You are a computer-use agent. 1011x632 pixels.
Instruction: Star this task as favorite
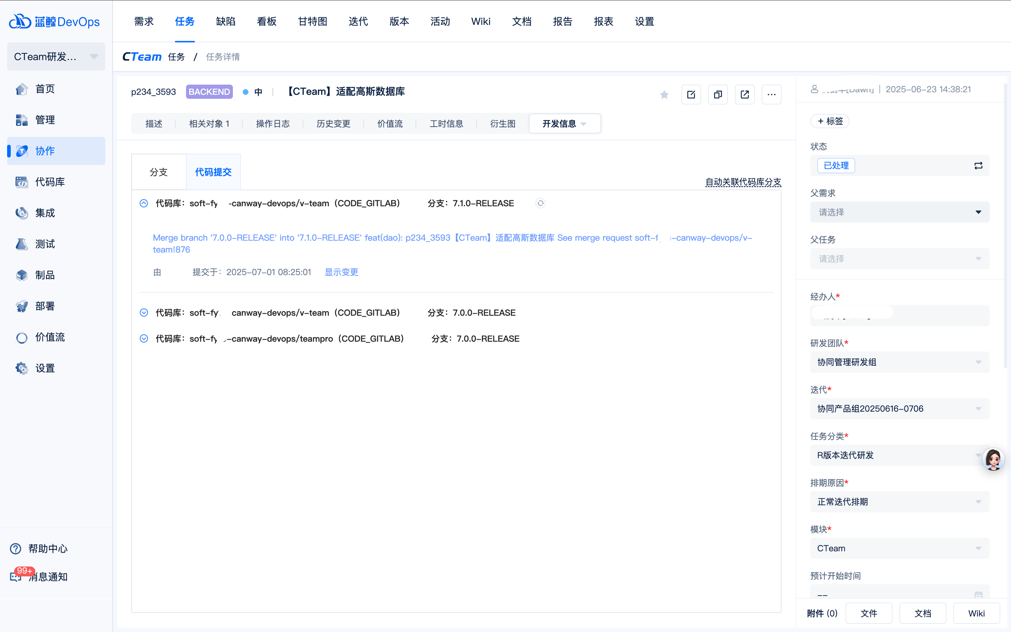point(664,95)
